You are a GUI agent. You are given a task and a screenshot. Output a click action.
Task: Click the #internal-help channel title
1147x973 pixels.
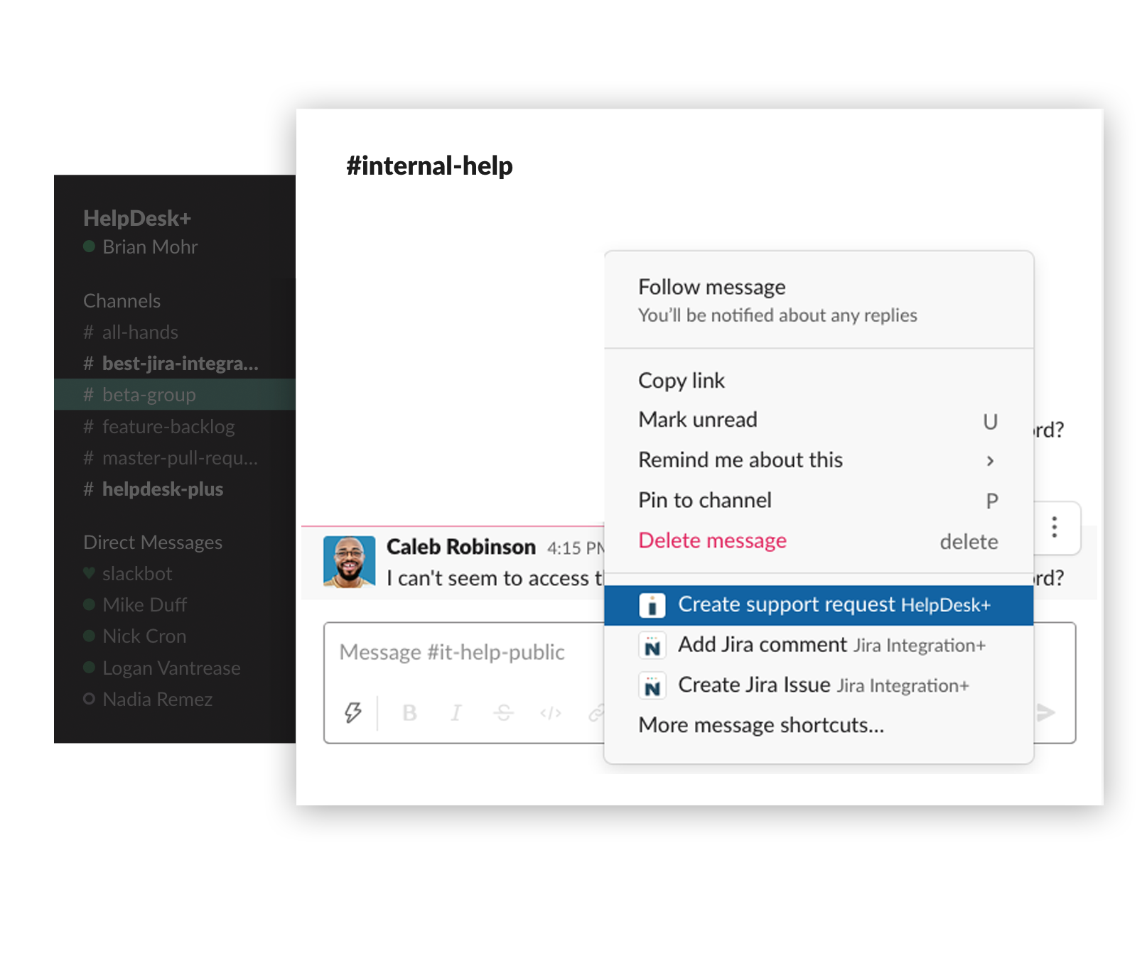tap(429, 166)
